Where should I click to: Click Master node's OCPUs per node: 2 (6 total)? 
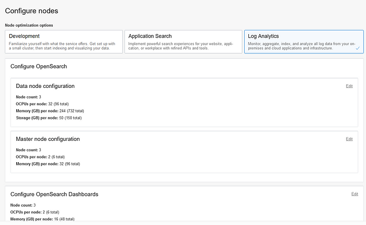[40, 157]
